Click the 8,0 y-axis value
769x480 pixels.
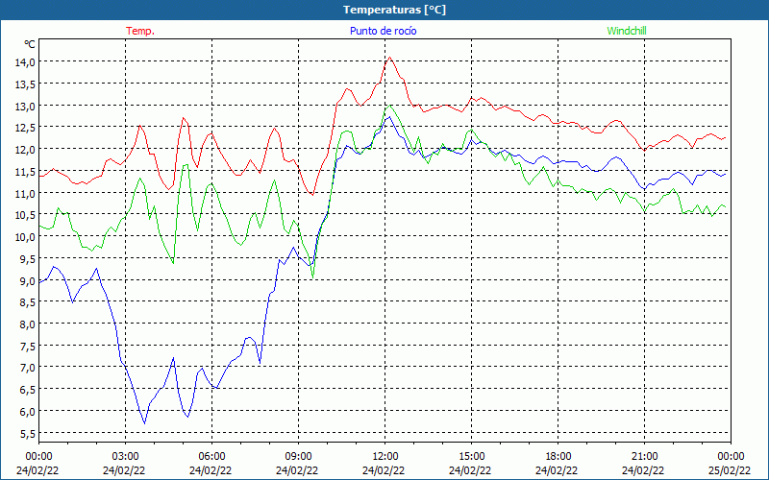click(x=28, y=324)
